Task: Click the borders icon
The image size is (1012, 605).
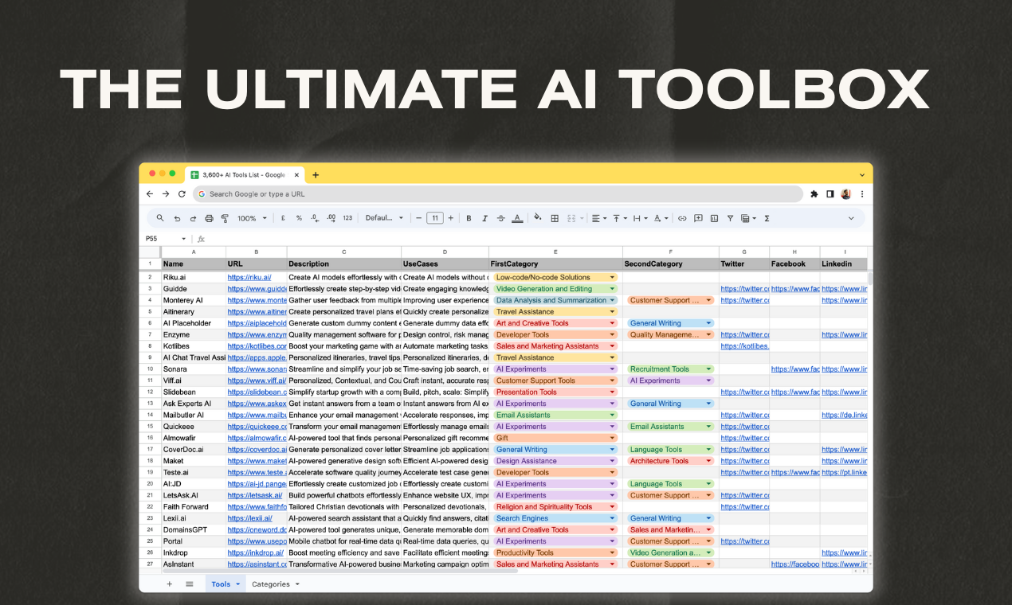Action: [x=555, y=218]
